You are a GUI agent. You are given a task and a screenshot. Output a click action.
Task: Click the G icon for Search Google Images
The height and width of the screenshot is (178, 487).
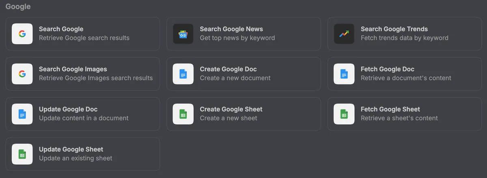click(x=22, y=74)
